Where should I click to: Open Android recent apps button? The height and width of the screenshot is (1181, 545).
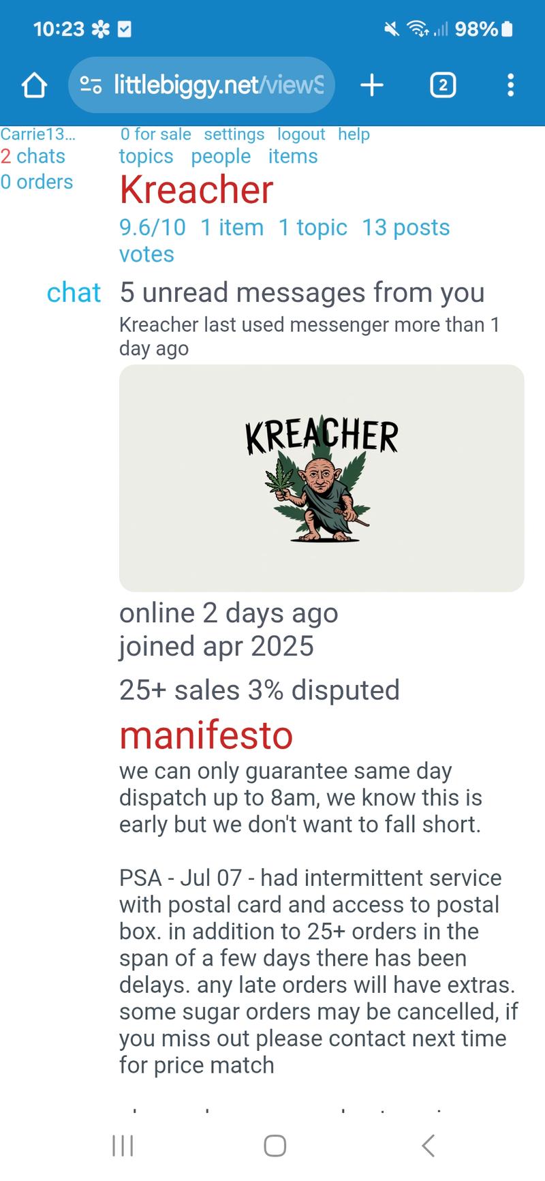(x=123, y=1146)
